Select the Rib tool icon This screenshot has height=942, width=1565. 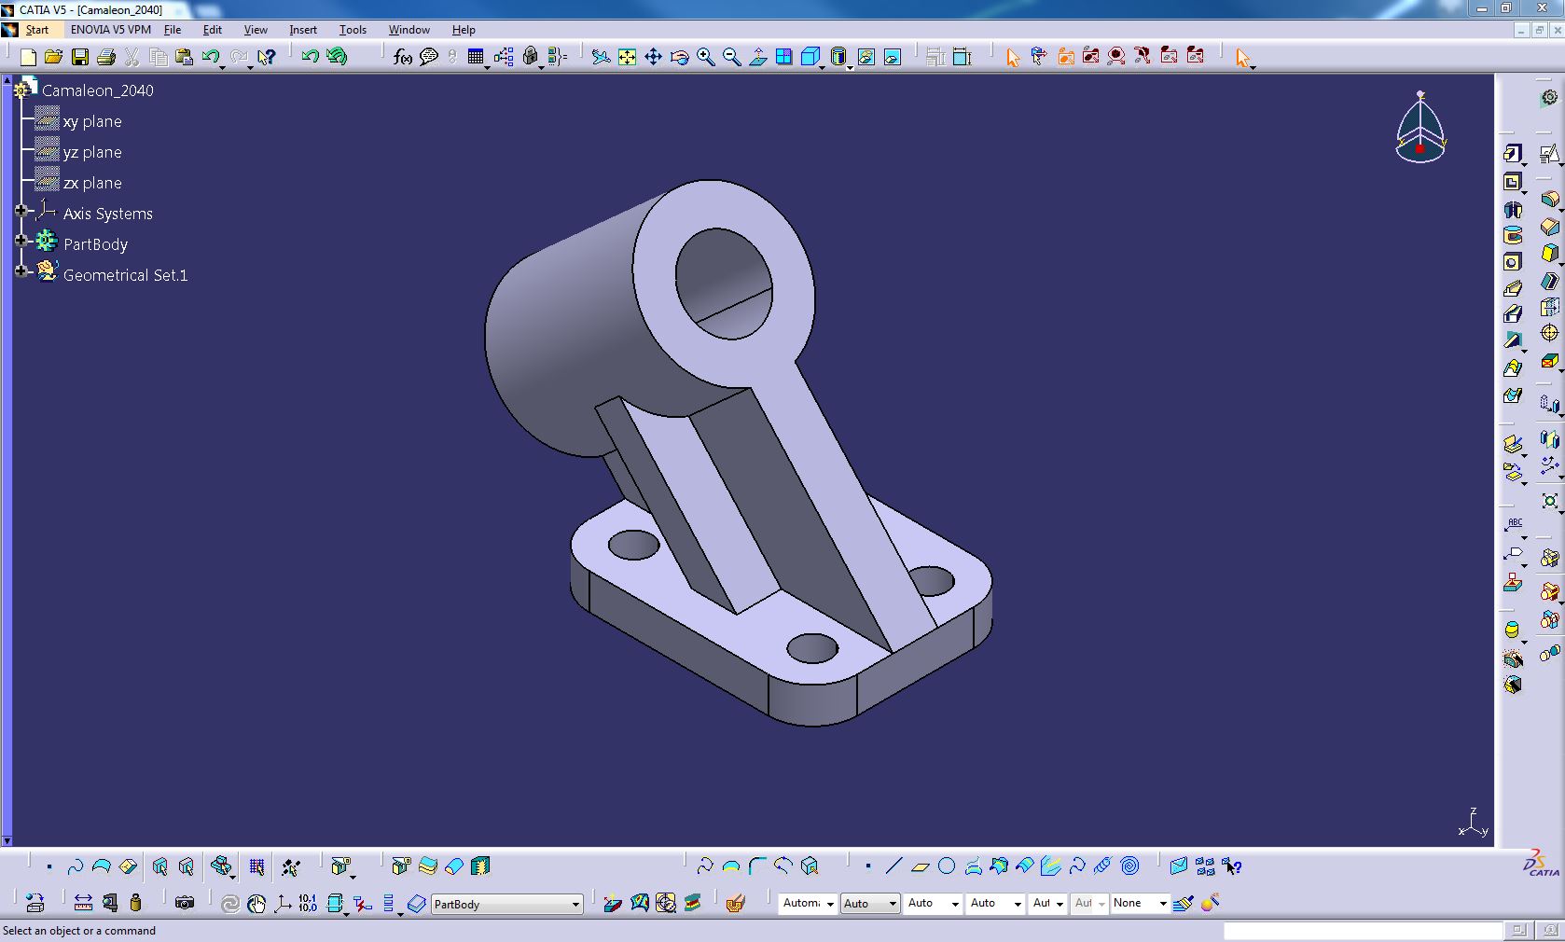click(x=1512, y=288)
